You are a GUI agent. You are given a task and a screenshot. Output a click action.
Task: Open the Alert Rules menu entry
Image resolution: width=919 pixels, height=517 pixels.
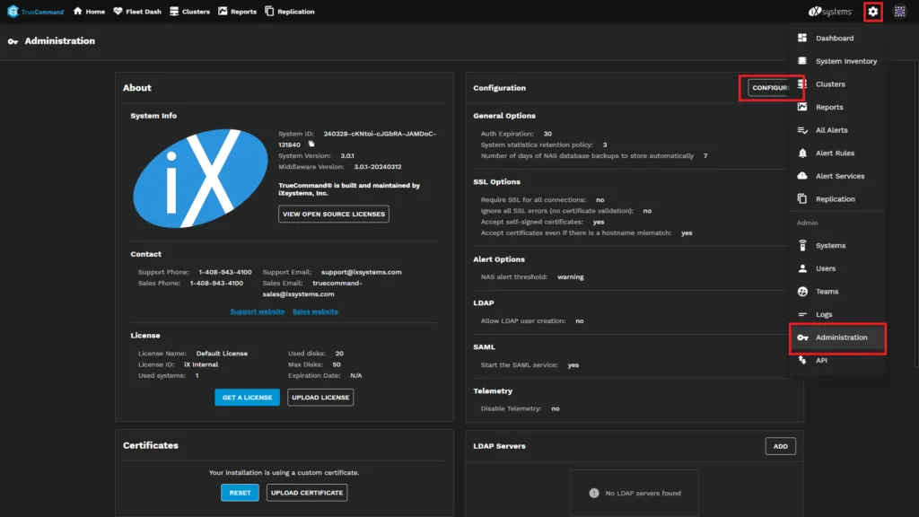coord(833,153)
